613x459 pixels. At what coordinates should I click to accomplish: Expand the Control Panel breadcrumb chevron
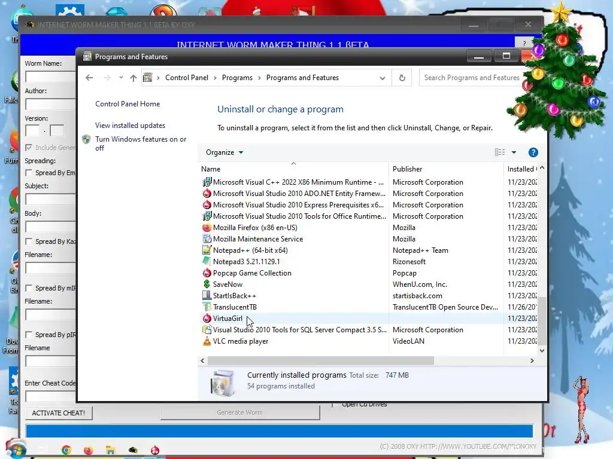pos(215,78)
